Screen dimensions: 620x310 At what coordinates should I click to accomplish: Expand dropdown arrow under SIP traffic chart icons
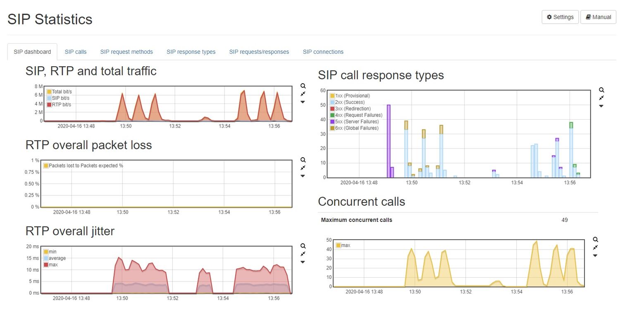(x=303, y=102)
